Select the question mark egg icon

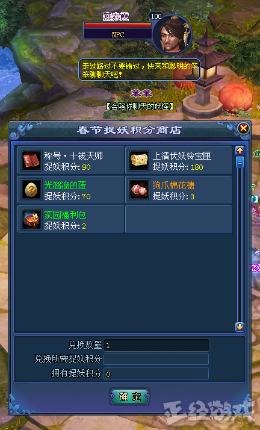coord(31,190)
